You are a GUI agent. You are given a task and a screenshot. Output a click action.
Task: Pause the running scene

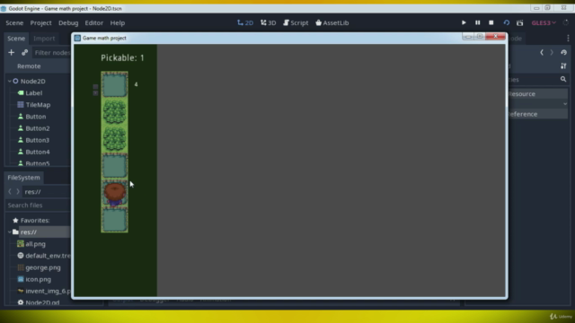pos(477,22)
